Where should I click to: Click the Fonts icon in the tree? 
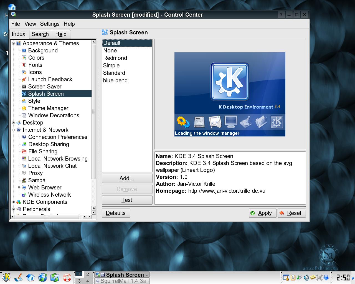(24, 65)
